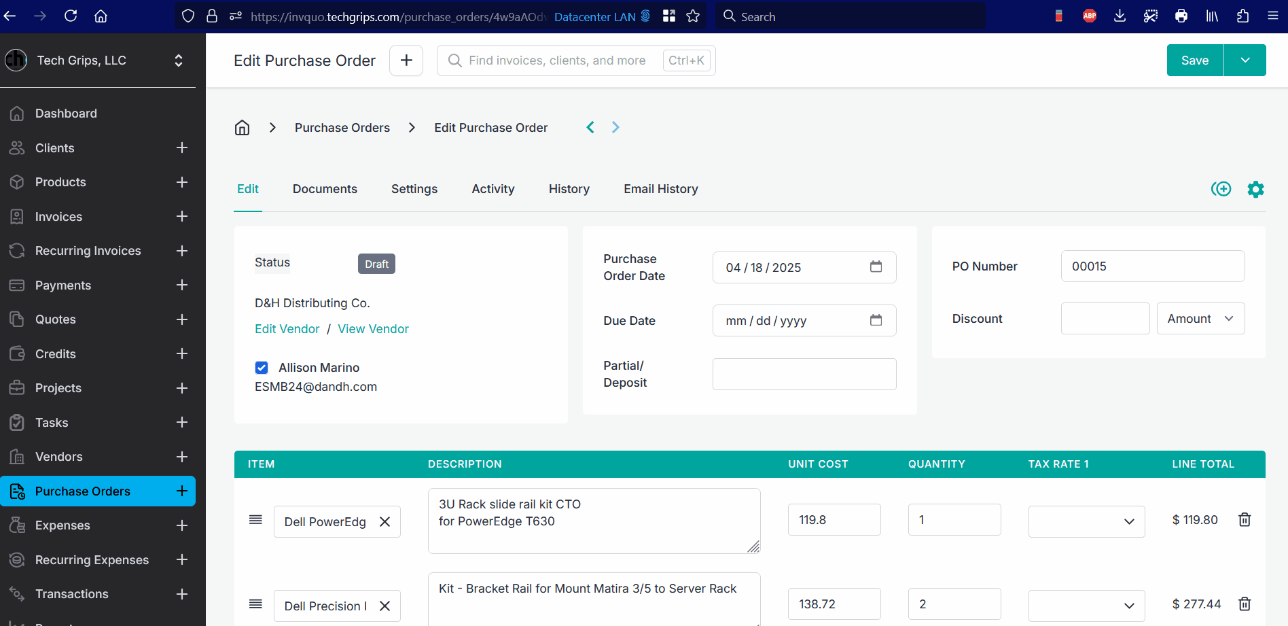Click the Save button
The height and width of the screenshot is (626, 1288).
point(1195,60)
